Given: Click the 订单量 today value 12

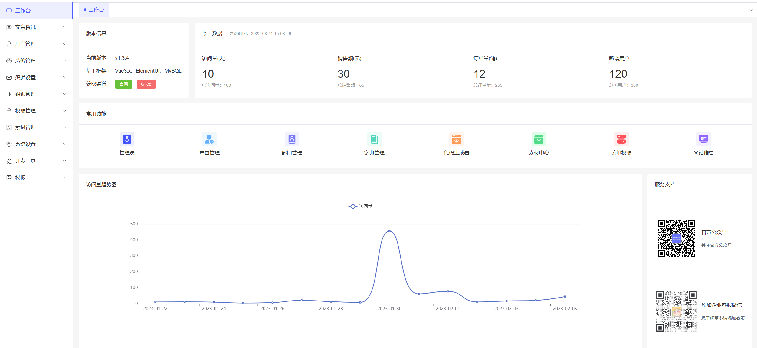Looking at the screenshot, I should (x=480, y=74).
